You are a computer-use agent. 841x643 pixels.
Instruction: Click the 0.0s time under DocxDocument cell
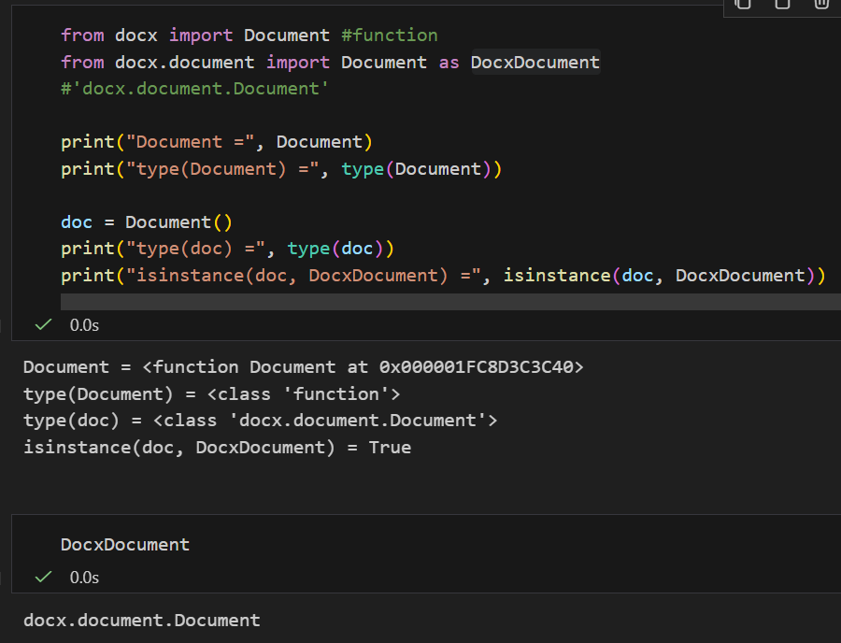84,578
